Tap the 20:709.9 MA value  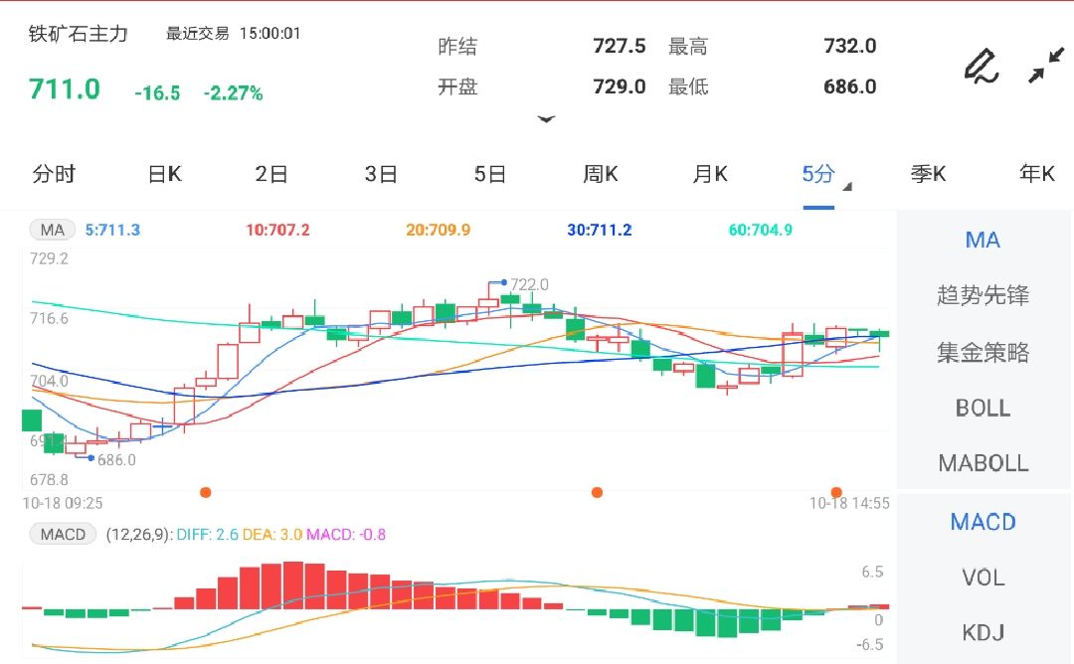coord(439,230)
